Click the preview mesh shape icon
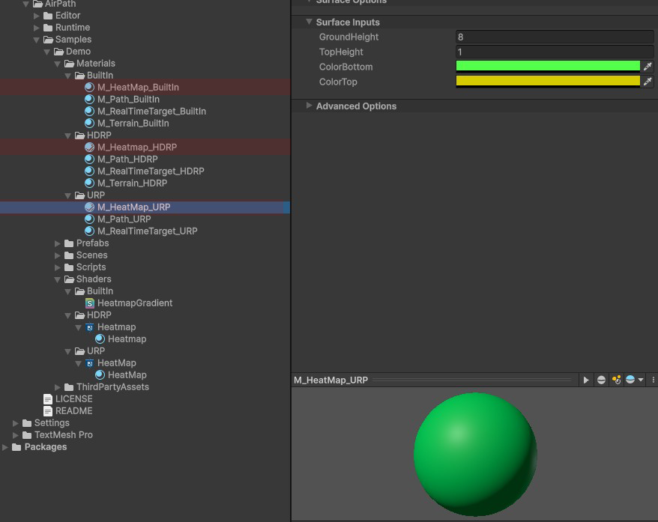The height and width of the screenshot is (522, 658). point(601,380)
